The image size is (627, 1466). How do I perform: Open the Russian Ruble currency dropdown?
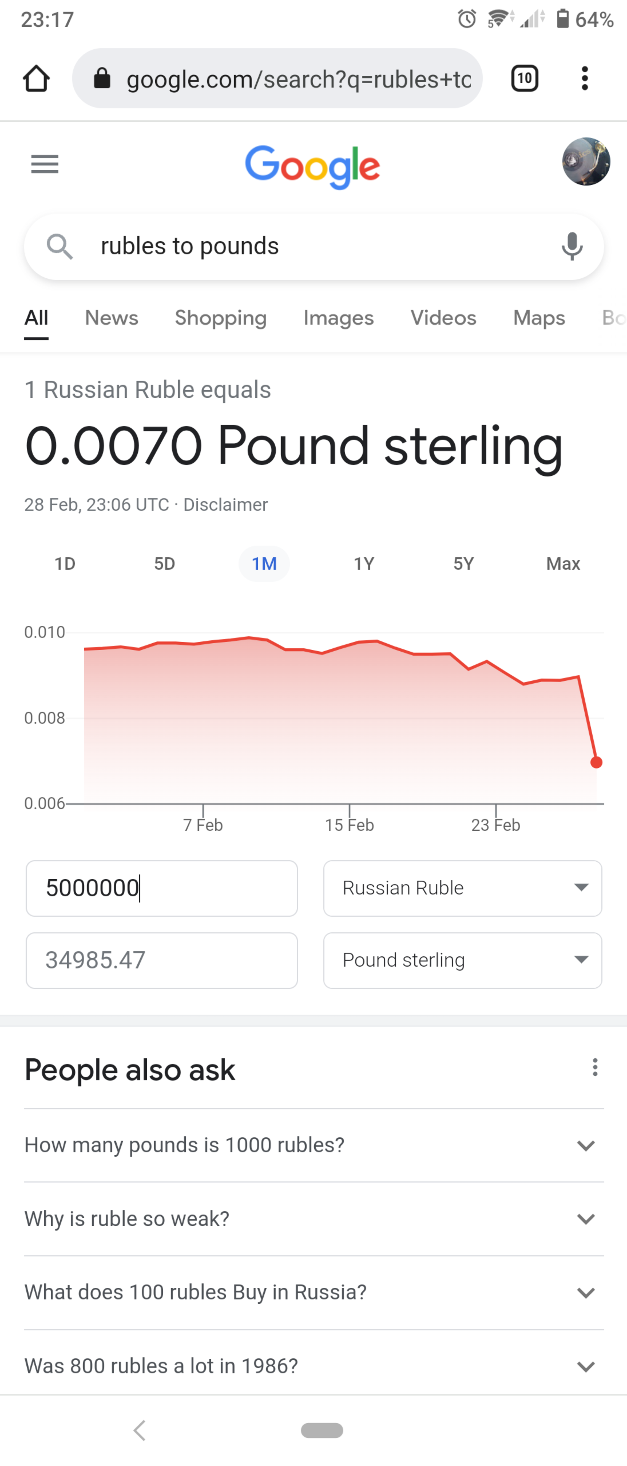462,888
